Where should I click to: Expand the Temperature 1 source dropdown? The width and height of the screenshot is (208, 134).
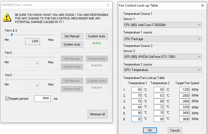point(162,39)
